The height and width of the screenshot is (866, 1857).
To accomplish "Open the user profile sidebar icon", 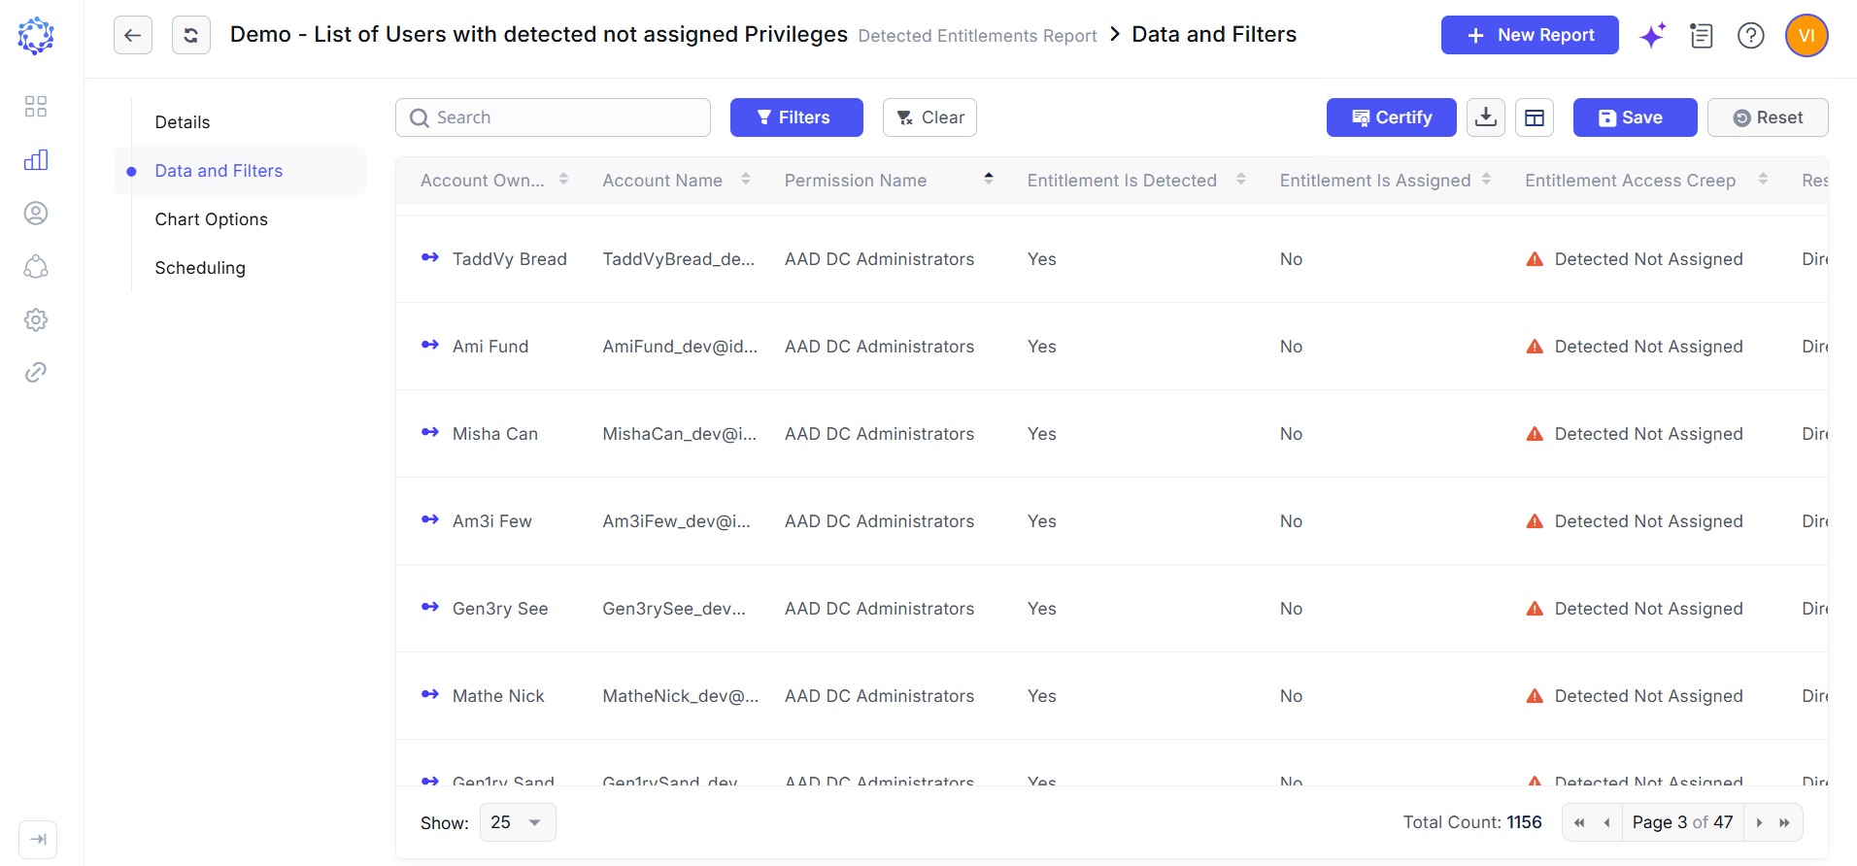I will click(36, 213).
